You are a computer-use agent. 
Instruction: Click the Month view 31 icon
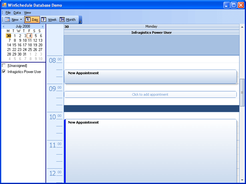[62, 19]
